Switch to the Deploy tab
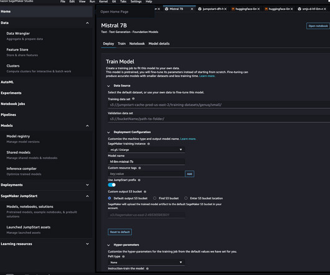Screen dimensions: 330x275 pos(108,44)
